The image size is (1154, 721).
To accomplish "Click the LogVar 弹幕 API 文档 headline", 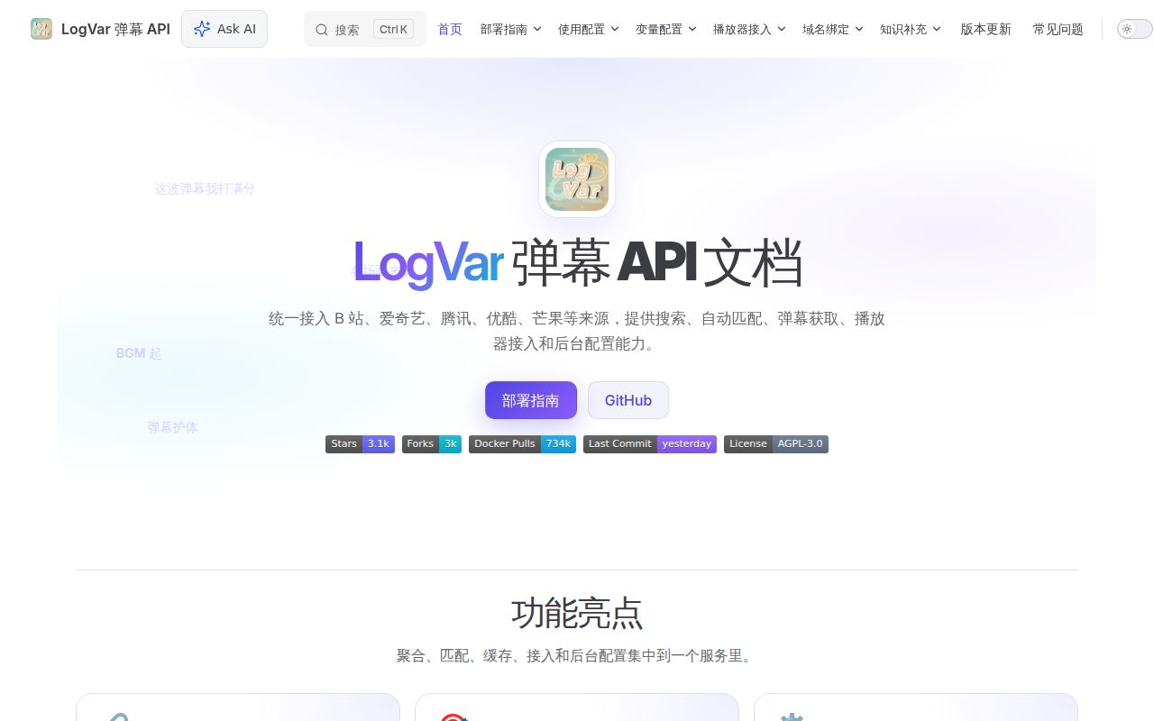I will (577, 263).
